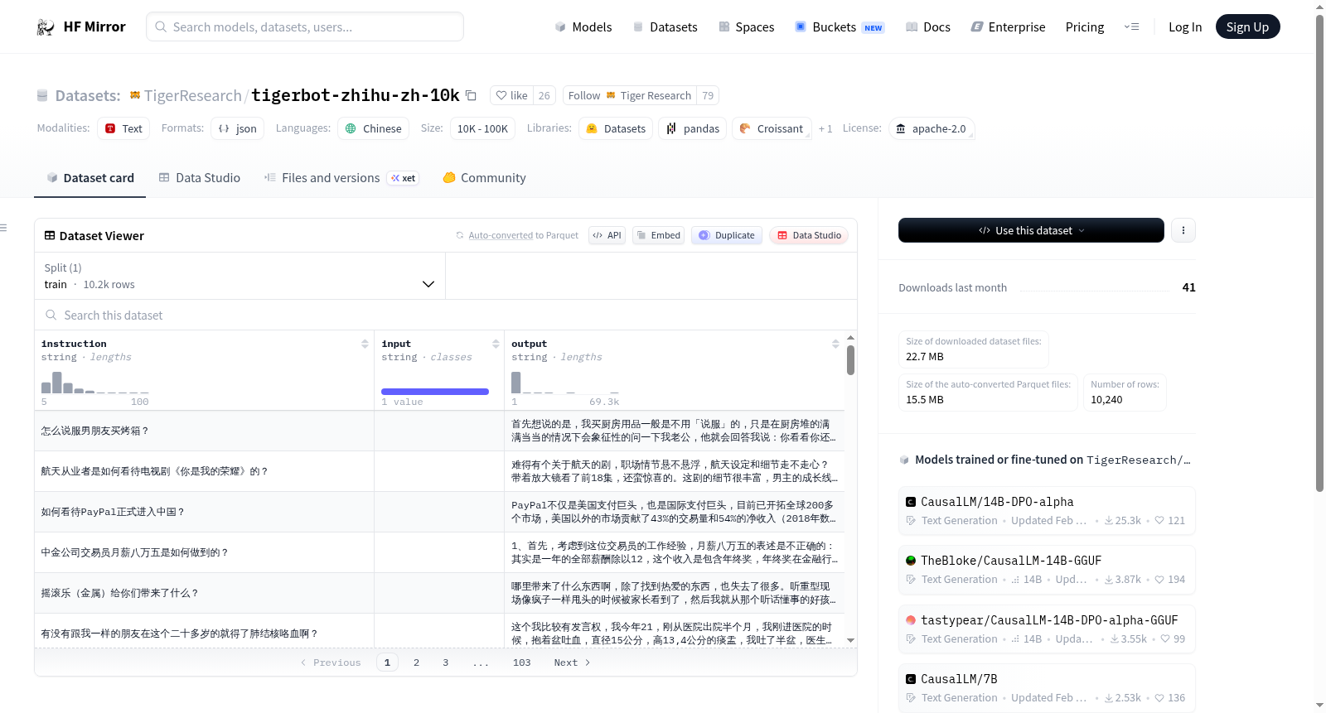
Task: Click the Sign Up button
Action: [x=1247, y=26]
